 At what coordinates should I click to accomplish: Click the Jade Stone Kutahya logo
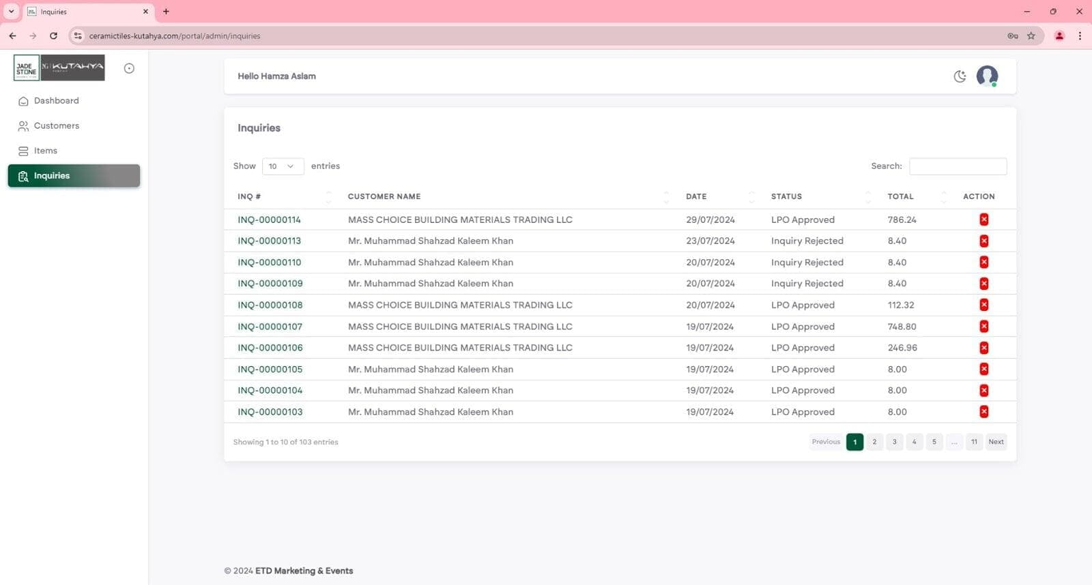(x=59, y=68)
